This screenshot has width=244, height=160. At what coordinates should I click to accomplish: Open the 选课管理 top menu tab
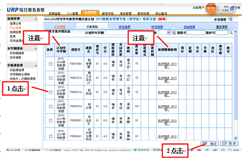(90, 13)
